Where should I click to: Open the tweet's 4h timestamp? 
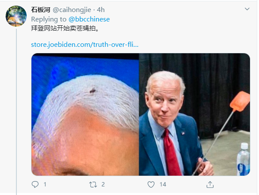click(x=100, y=10)
